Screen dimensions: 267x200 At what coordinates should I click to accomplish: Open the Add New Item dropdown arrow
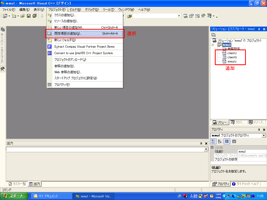point(18,16)
